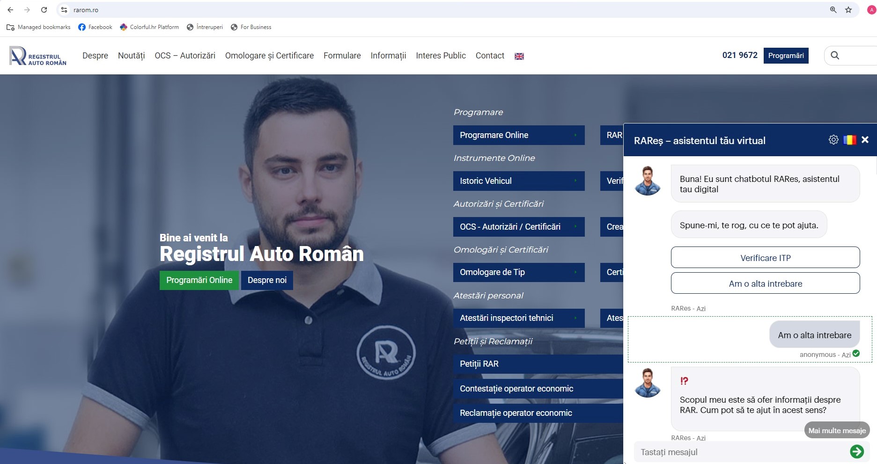
Task: Click chatbot avatar beside greeting message
Action: tap(648, 181)
